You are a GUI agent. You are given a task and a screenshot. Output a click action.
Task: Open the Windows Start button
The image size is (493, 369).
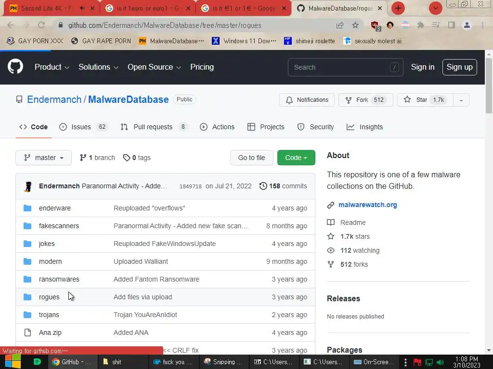pyautogui.click(x=13, y=361)
